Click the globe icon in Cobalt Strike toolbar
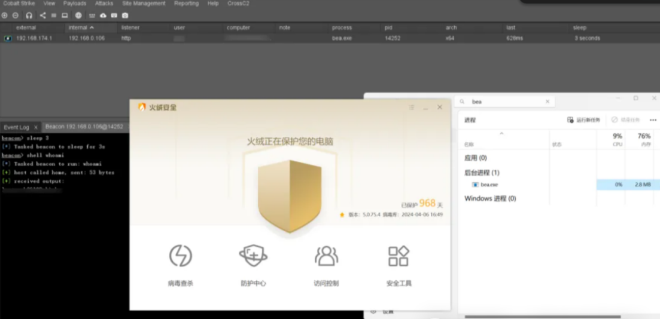 click(x=79, y=16)
